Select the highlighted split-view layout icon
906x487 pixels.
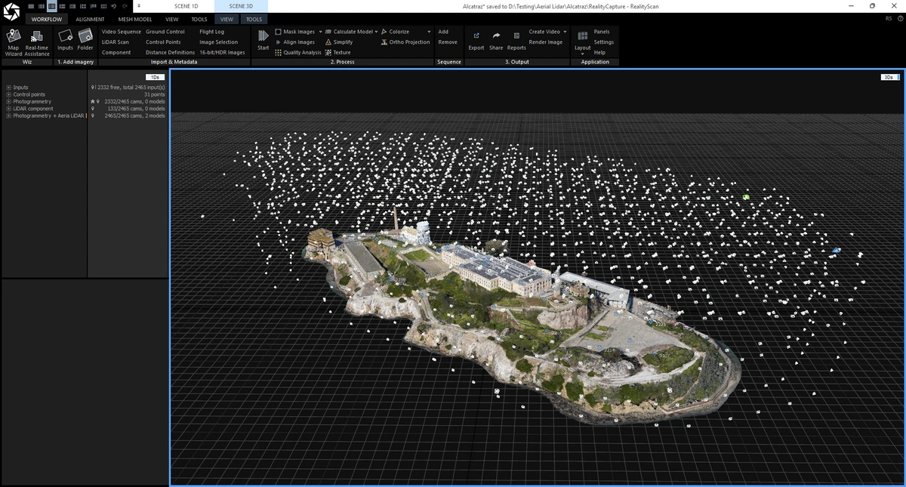[52, 6]
